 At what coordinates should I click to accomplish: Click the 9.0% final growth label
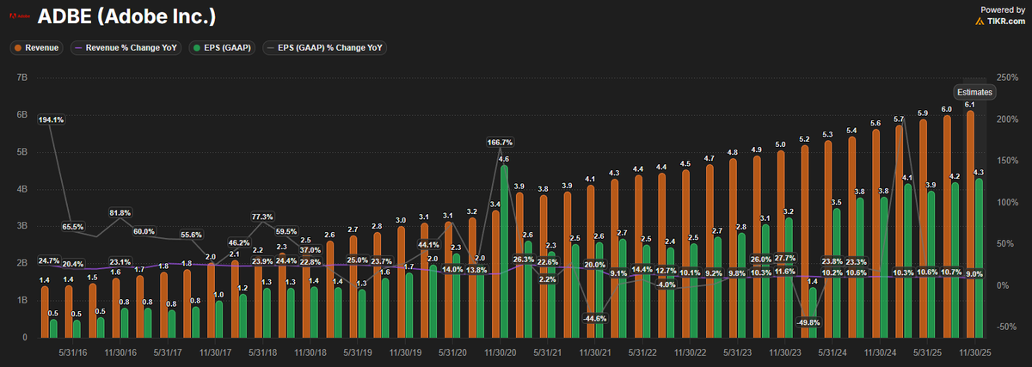pos(974,273)
